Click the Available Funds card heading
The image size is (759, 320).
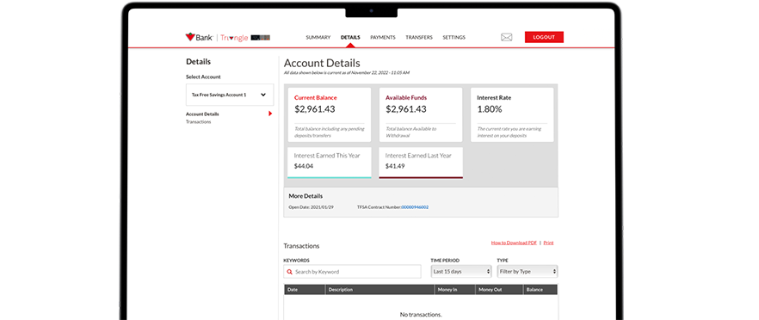click(x=406, y=97)
